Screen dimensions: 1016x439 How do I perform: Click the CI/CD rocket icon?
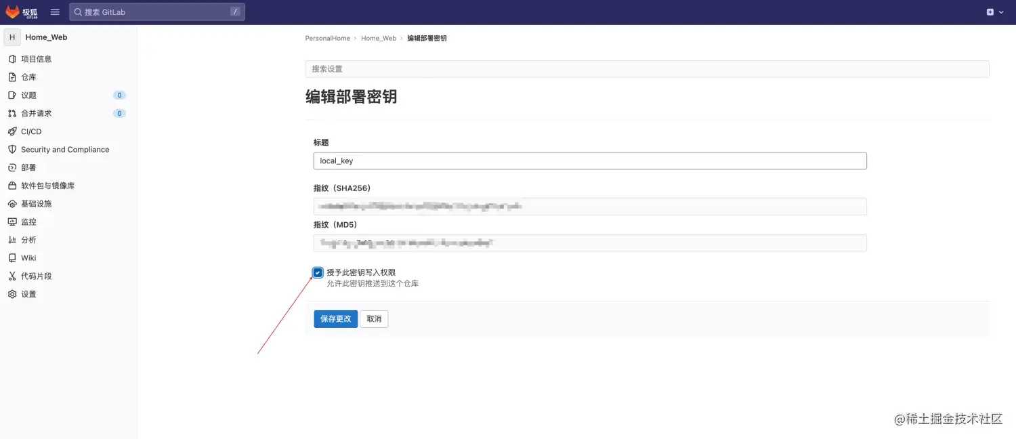click(12, 131)
